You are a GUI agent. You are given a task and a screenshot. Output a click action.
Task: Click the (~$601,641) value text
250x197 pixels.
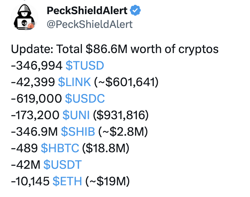[x=126, y=82]
